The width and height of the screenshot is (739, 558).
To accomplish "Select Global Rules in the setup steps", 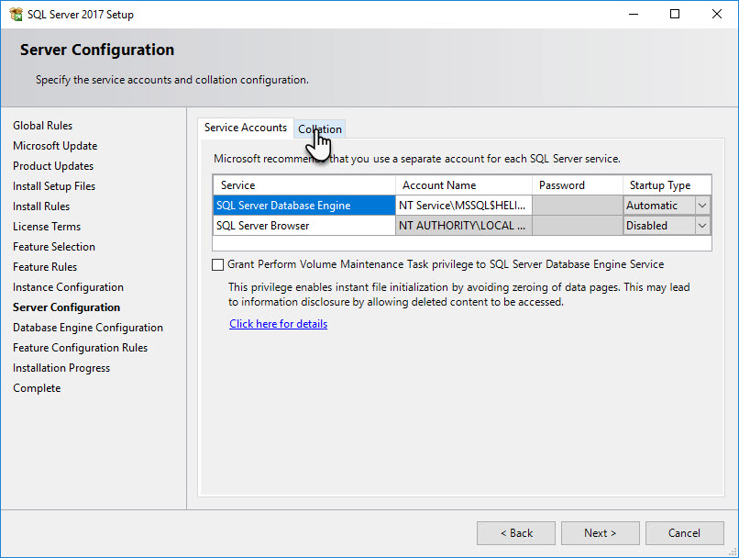I will coord(43,126).
